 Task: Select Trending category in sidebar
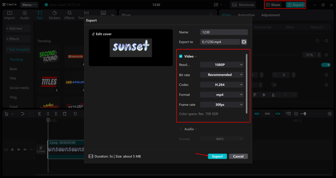pyautogui.click(x=16, y=59)
